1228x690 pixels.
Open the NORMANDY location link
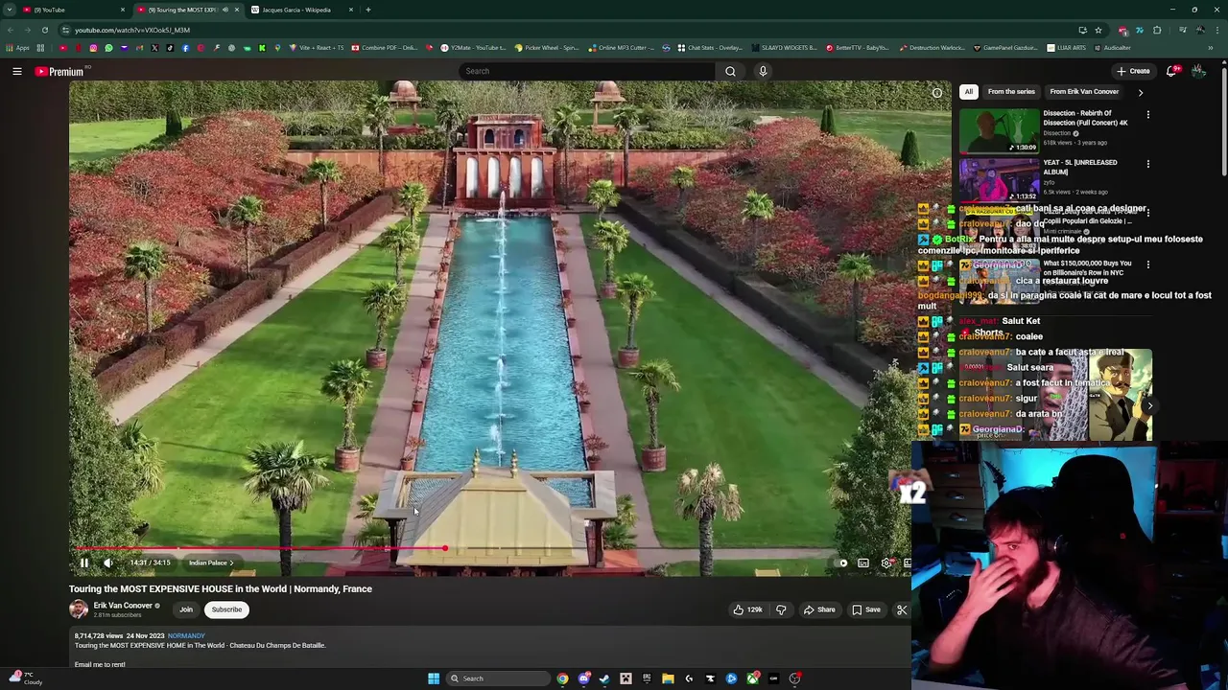coord(186,636)
